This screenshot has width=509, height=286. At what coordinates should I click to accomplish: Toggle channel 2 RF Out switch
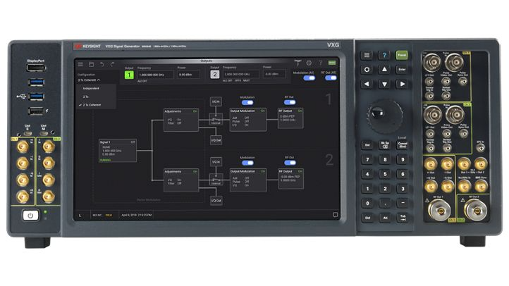click(x=289, y=163)
